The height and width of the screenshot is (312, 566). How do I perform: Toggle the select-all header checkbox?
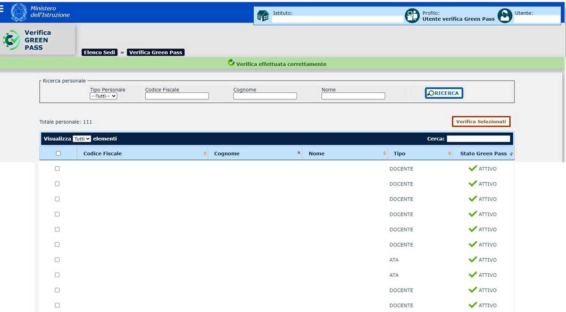click(58, 153)
